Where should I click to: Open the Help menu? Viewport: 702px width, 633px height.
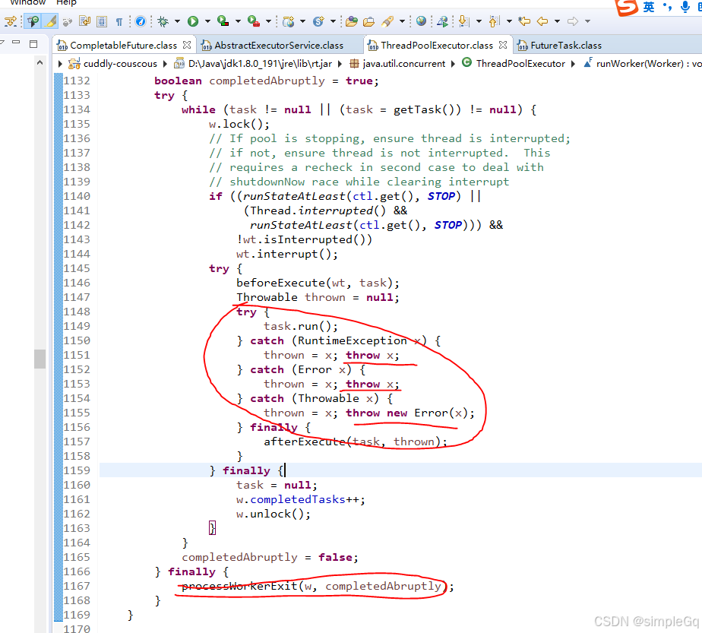point(66,3)
